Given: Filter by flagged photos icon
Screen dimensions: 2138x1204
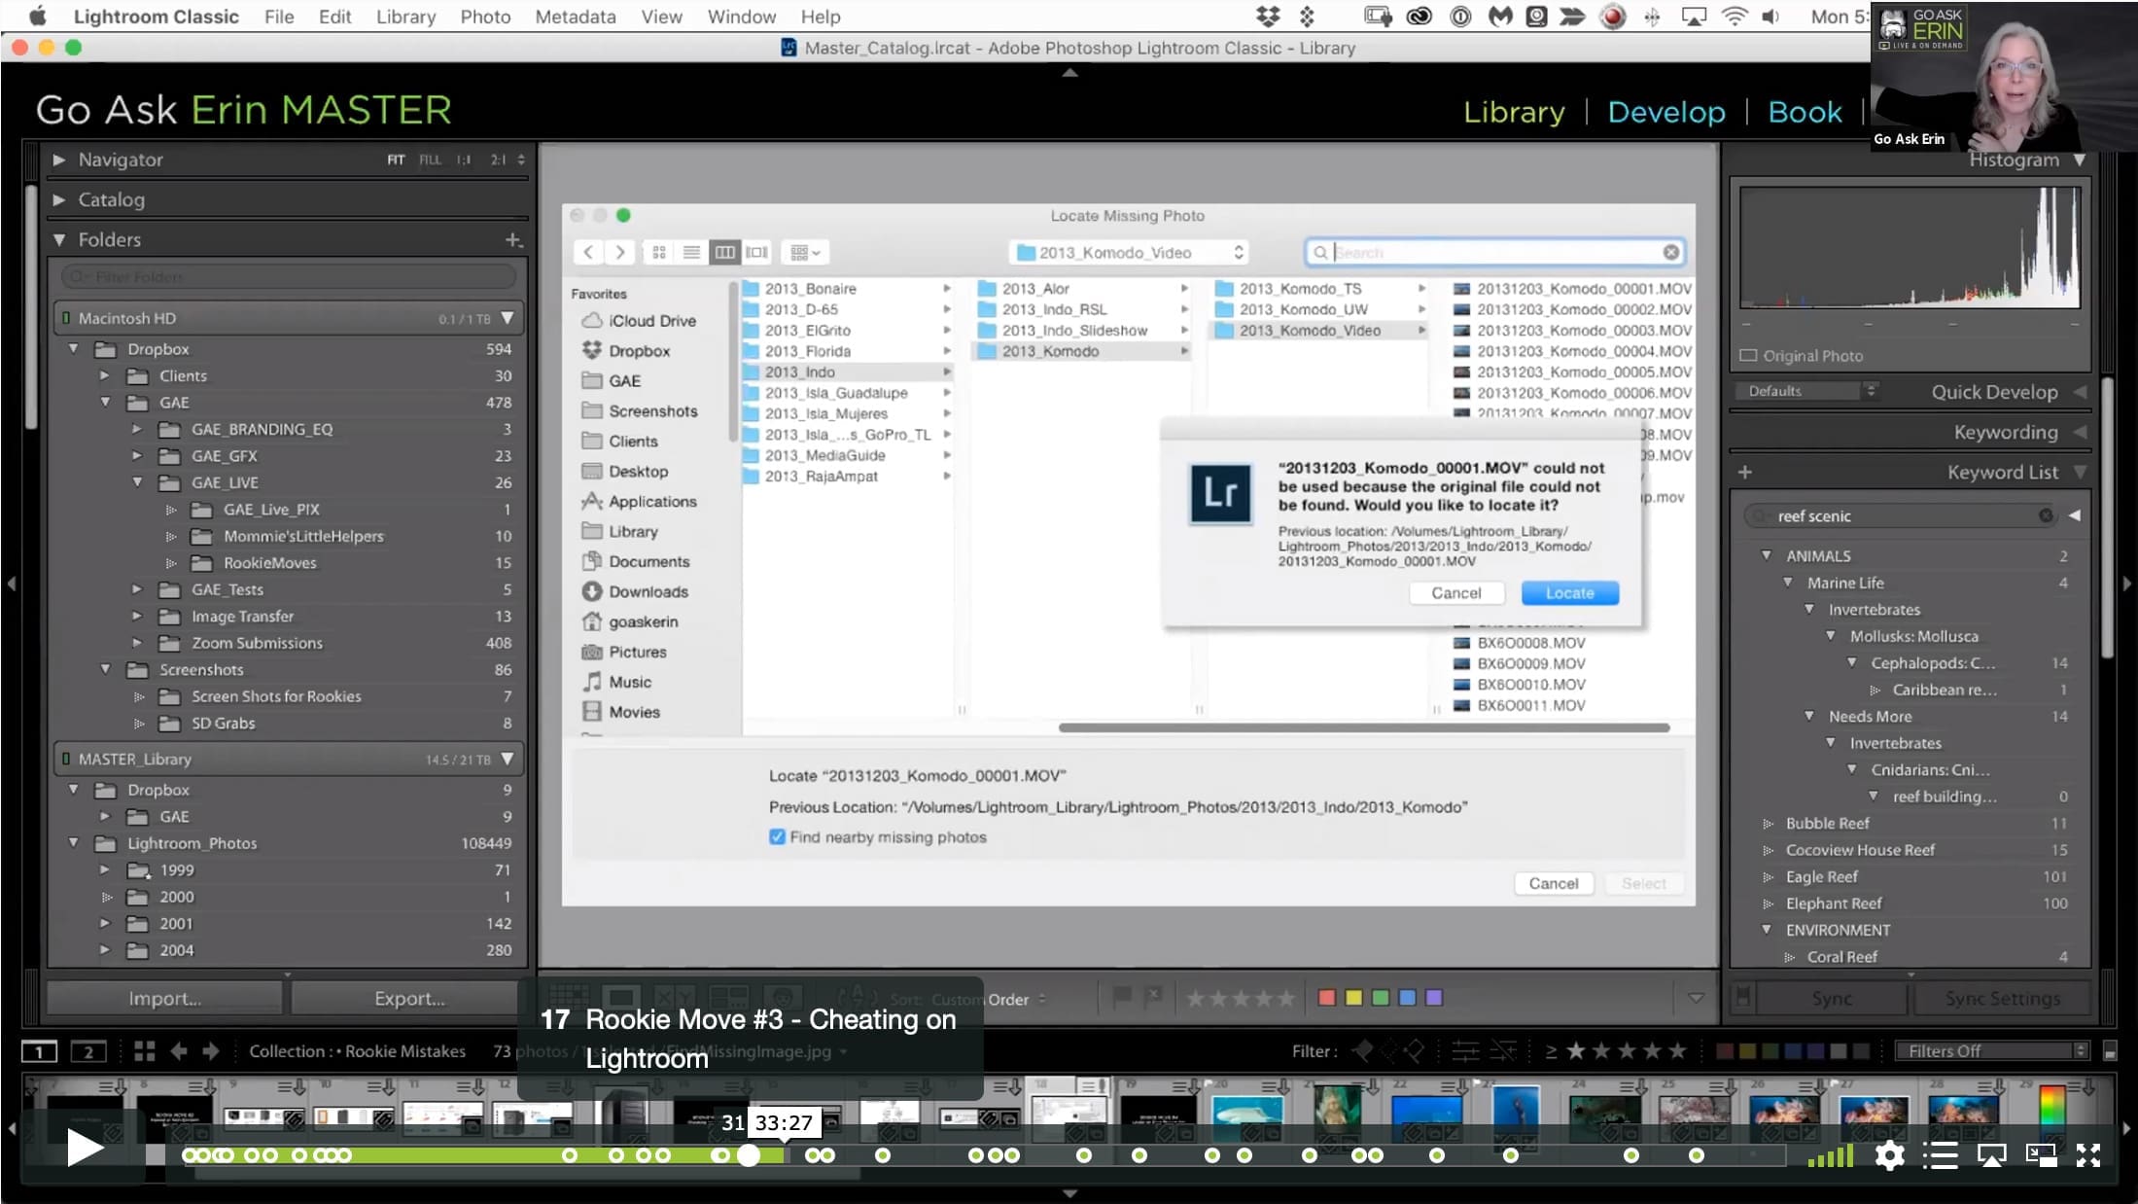Looking at the screenshot, I should click(1363, 1051).
